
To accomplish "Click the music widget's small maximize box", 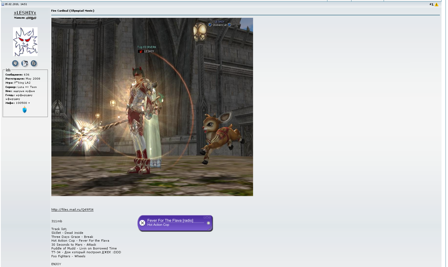I will 207,217.
